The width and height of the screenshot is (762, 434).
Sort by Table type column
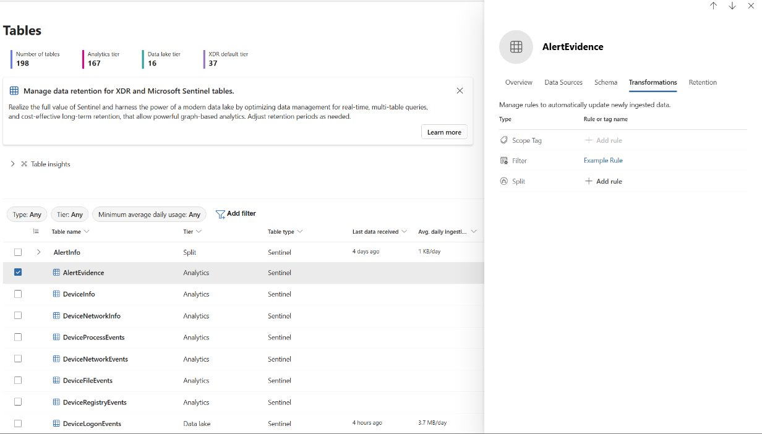click(x=285, y=232)
